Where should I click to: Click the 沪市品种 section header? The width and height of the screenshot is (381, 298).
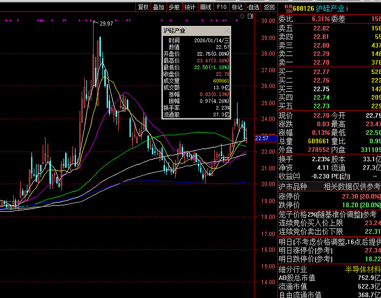(x=293, y=186)
